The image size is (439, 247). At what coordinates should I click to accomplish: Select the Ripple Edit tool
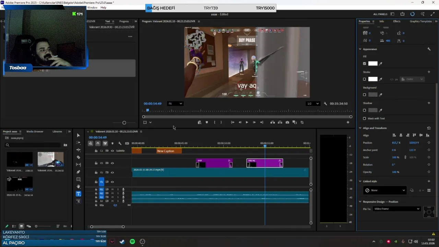(x=78, y=150)
